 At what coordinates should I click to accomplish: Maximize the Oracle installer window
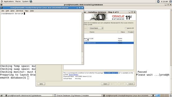click(x=132, y=12)
